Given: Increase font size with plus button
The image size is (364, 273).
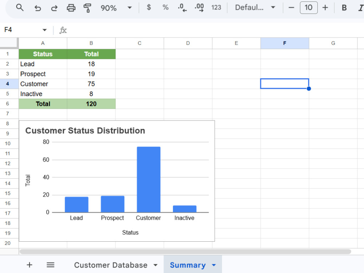Looking at the screenshot, I should point(325,8).
